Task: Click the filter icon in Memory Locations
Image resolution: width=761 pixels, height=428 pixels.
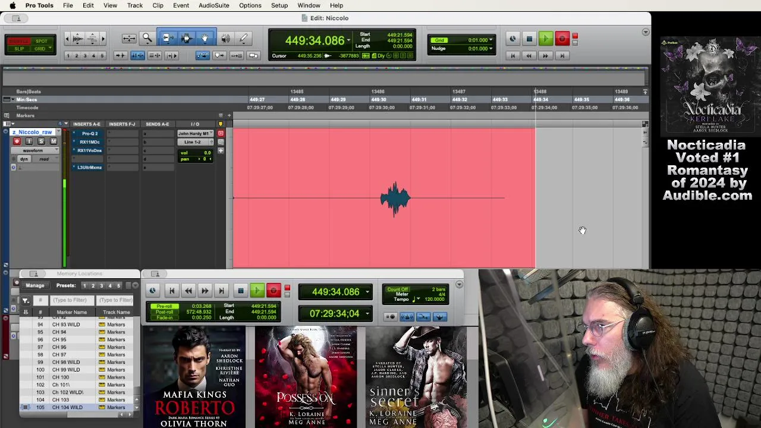Action: coord(26,300)
